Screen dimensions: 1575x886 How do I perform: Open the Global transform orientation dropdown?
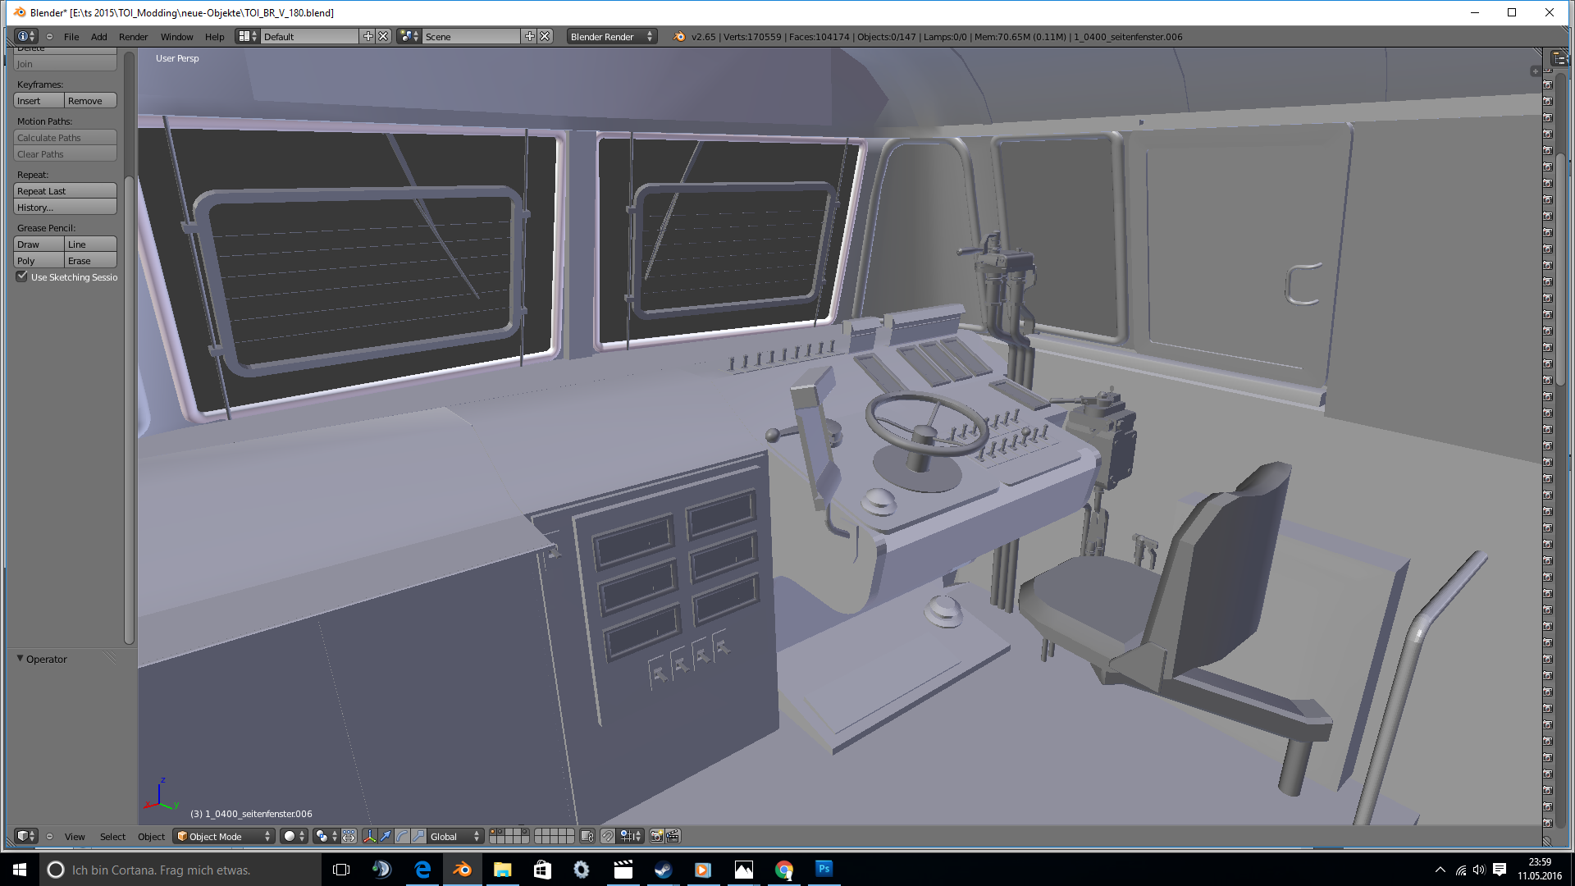tap(454, 836)
